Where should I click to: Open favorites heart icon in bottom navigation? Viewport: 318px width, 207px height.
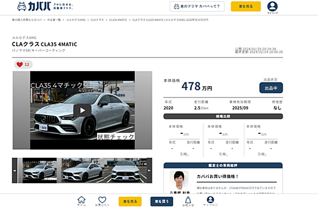point(102,201)
